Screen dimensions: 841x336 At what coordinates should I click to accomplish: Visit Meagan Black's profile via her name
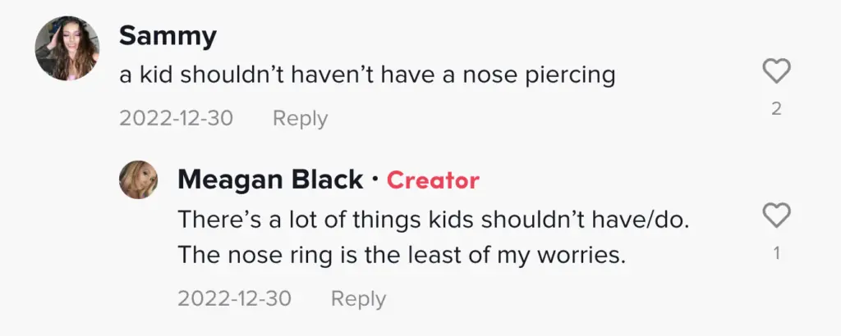point(270,180)
